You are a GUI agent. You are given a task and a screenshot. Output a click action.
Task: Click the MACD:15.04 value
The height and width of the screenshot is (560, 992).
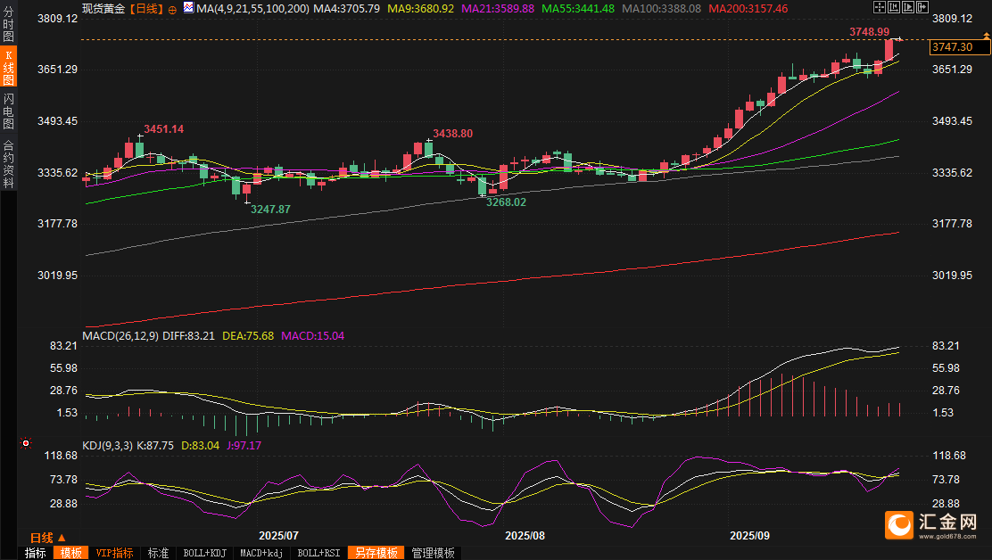click(x=312, y=335)
